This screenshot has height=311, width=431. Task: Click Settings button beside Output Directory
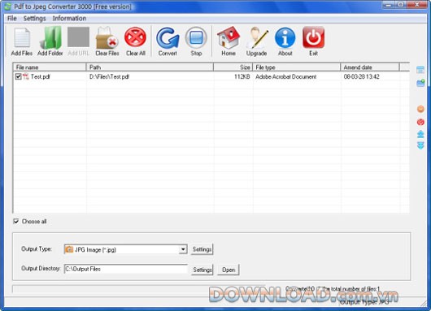click(x=202, y=270)
